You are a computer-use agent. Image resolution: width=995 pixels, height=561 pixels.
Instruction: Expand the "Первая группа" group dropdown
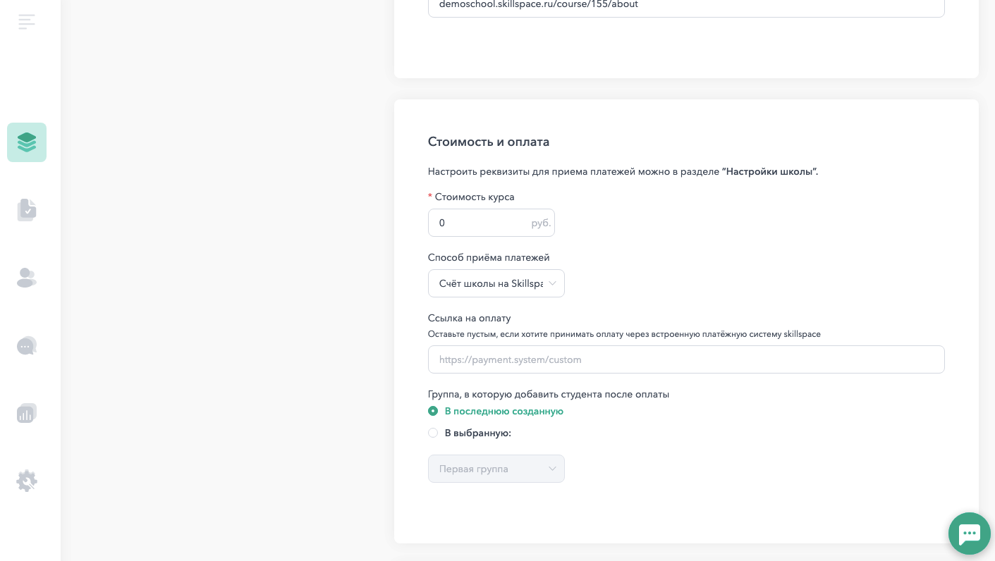click(496, 469)
